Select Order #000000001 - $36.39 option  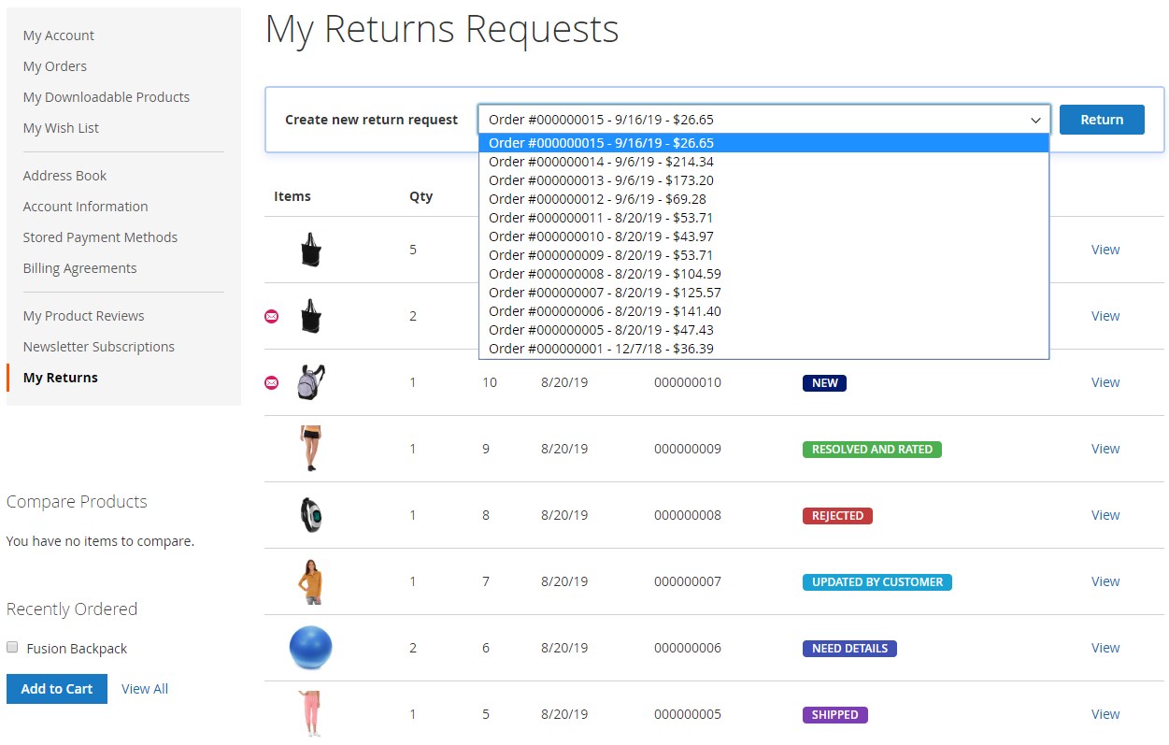click(x=763, y=349)
